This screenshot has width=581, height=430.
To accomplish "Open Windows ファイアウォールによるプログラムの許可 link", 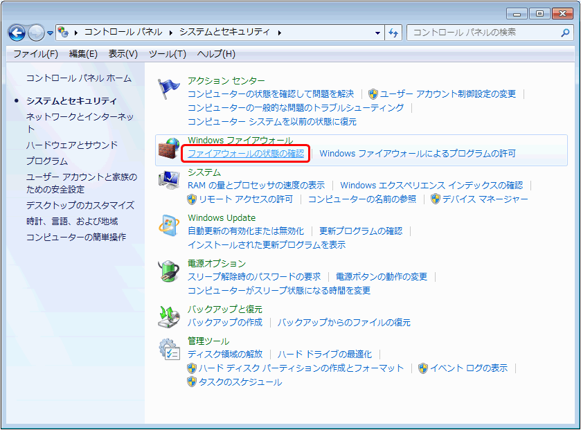I will click(418, 154).
